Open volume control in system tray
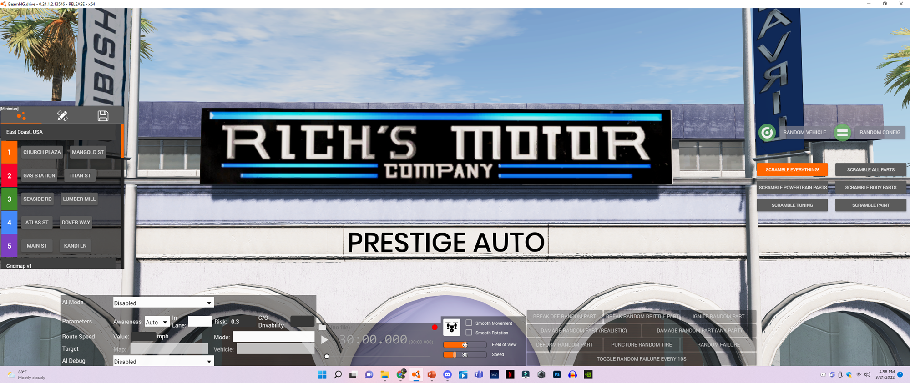The width and height of the screenshot is (910, 383). point(867,374)
